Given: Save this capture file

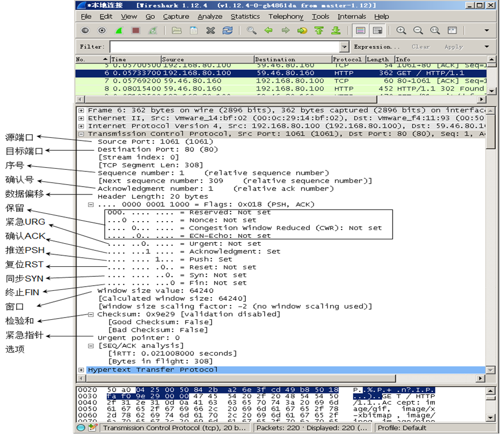Looking at the screenshot, I should (x=193, y=30).
